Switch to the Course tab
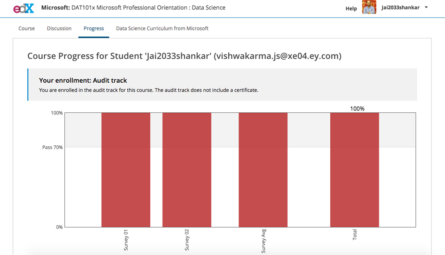 tap(27, 28)
